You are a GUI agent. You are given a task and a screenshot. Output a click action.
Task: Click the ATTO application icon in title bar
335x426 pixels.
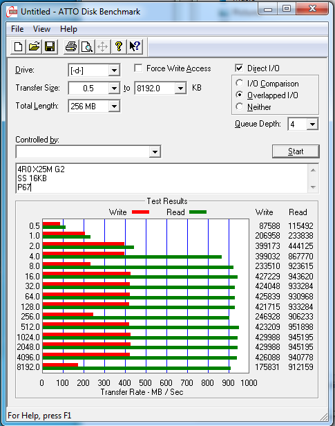[x=12, y=12]
